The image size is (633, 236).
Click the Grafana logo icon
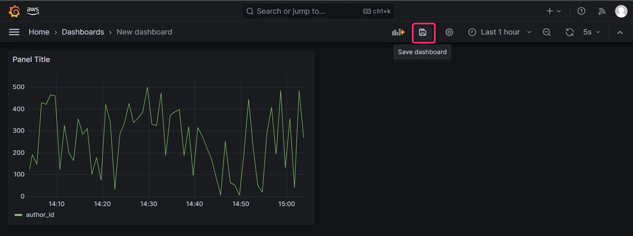click(x=14, y=11)
